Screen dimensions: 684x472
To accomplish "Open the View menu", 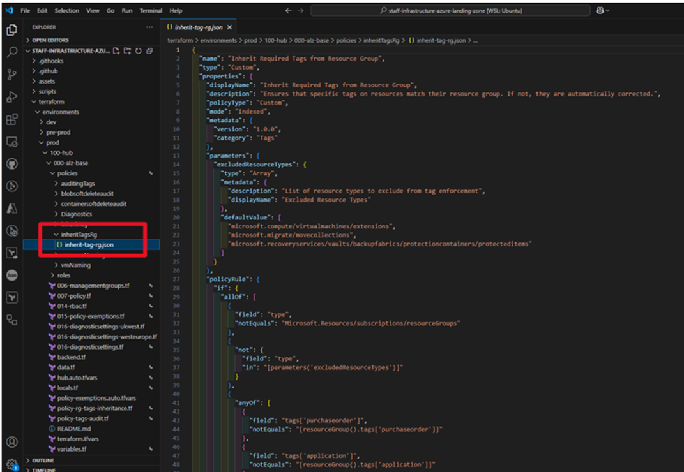I will pyautogui.click(x=93, y=10).
